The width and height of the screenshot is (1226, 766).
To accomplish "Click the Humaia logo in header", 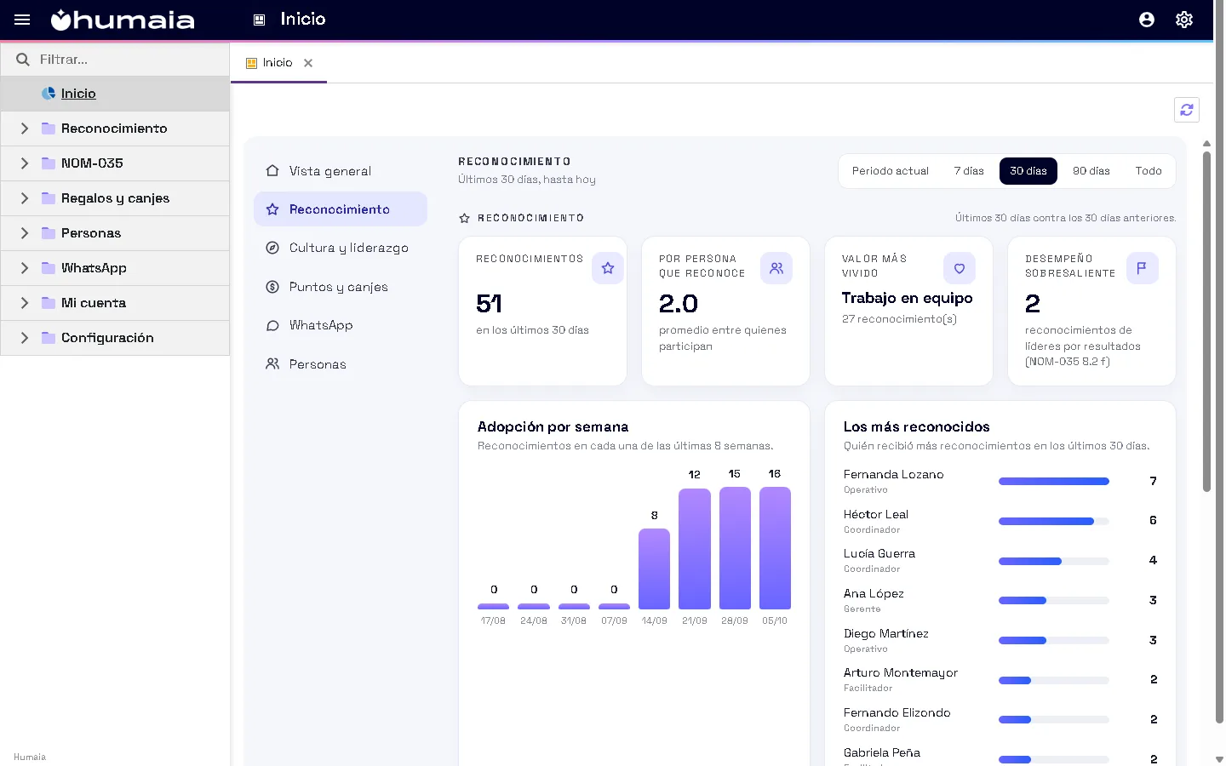I will point(123,20).
